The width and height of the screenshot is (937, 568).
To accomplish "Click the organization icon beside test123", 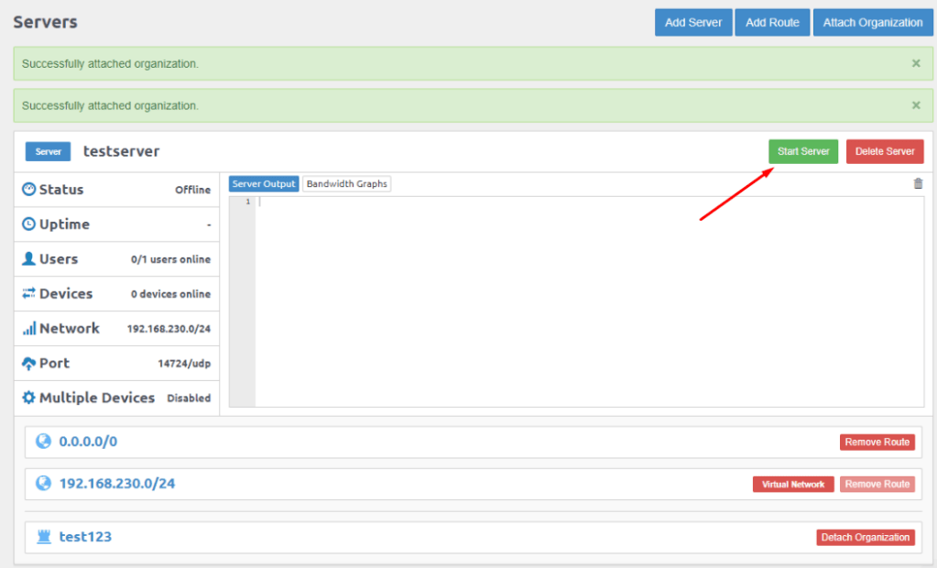I will coord(43,537).
